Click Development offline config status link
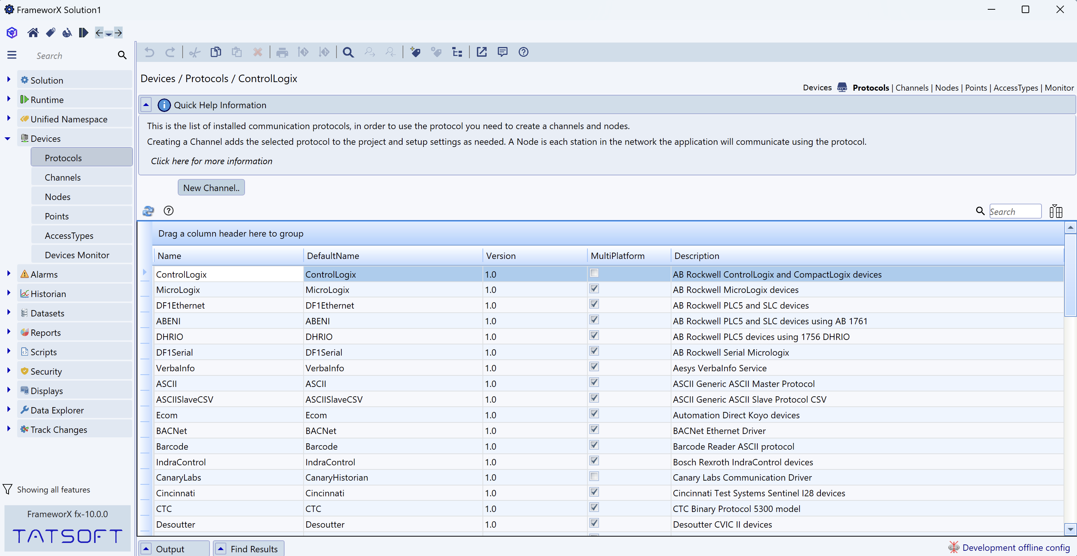Image resolution: width=1077 pixels, height=556 pixels. click(1016, 548)
